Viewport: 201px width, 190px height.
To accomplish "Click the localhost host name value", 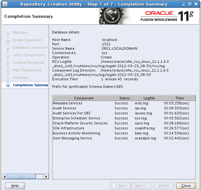I will 110,40.
